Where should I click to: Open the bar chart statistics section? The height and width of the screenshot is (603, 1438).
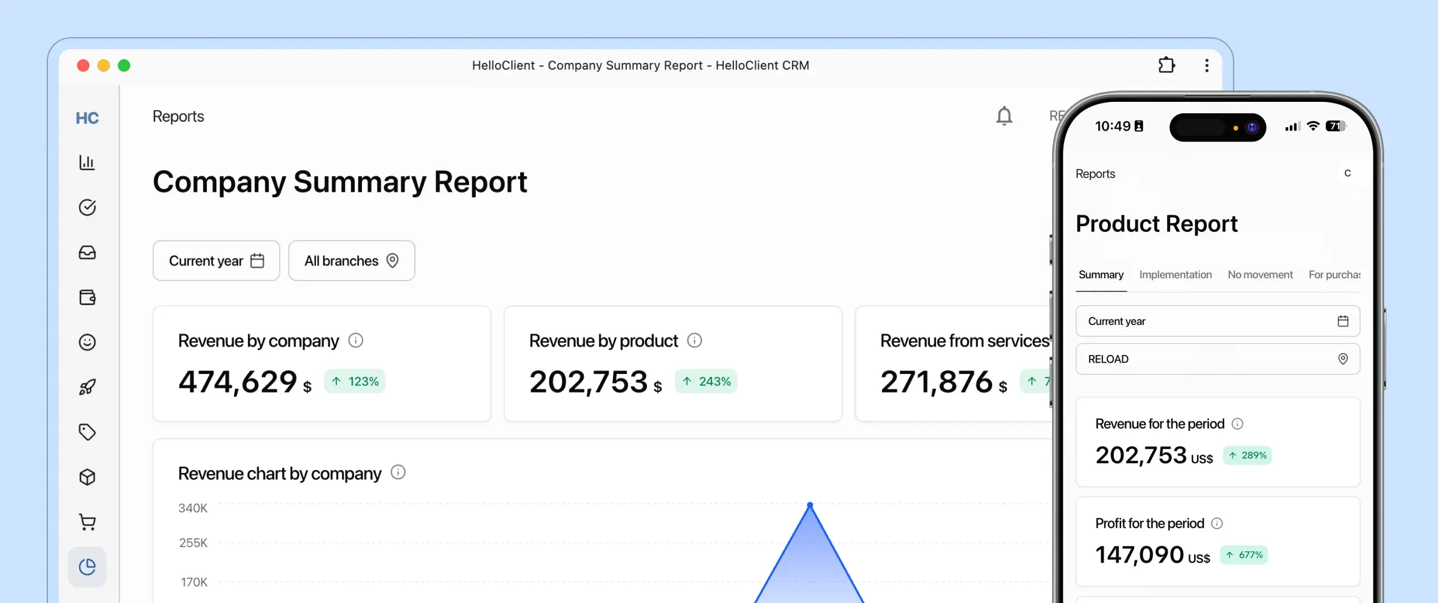coord(87,162)
